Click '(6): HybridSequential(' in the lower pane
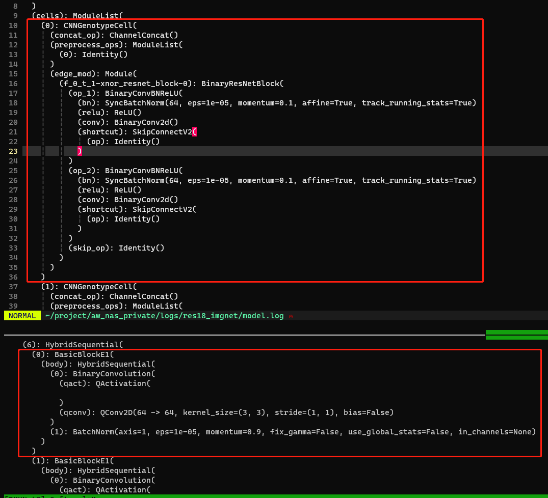Image resolution: width=548 pixels, height=498 pixels. (x=73, y=345)
